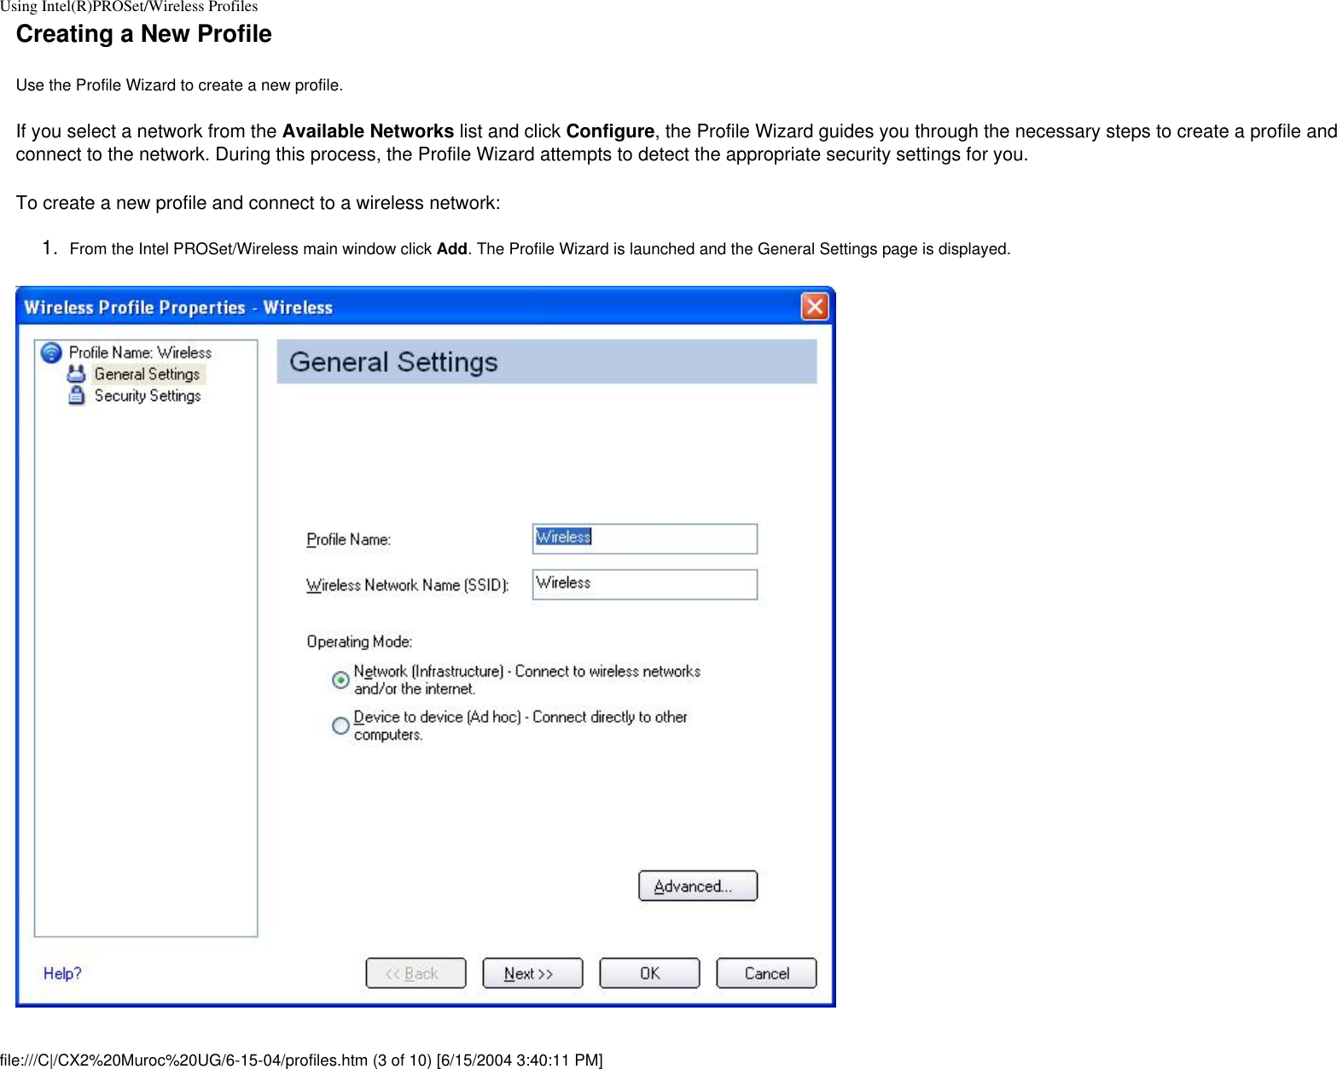Close the Wireless Profile Properties dialog
Viewport: 1337px width, 1069px height.
815,306
